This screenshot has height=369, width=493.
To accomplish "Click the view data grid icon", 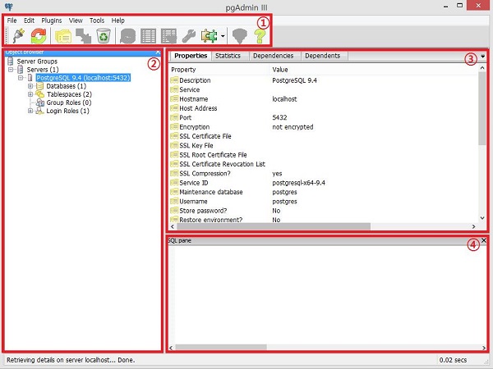I will point(148,36).
